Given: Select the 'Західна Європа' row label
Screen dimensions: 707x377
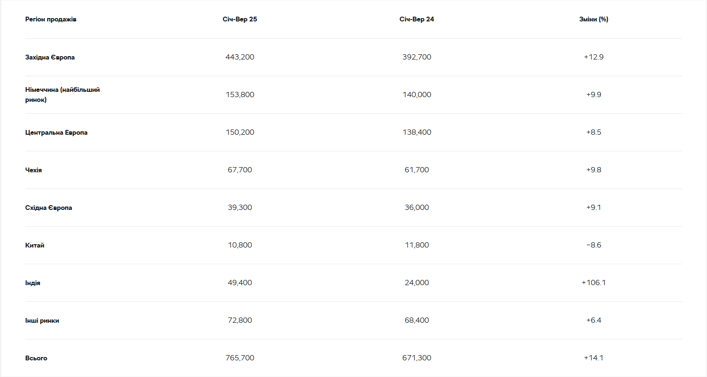Looking at the screenshot, I should point(50,57).
